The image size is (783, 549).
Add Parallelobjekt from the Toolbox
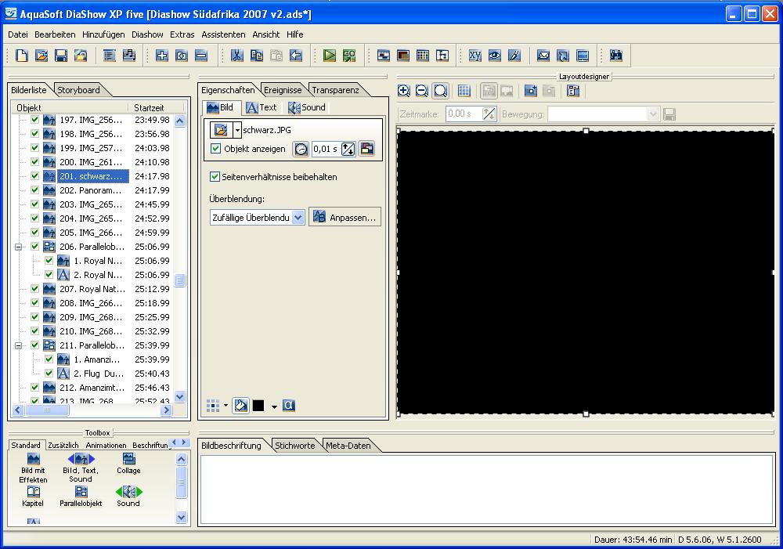[81, 497]
